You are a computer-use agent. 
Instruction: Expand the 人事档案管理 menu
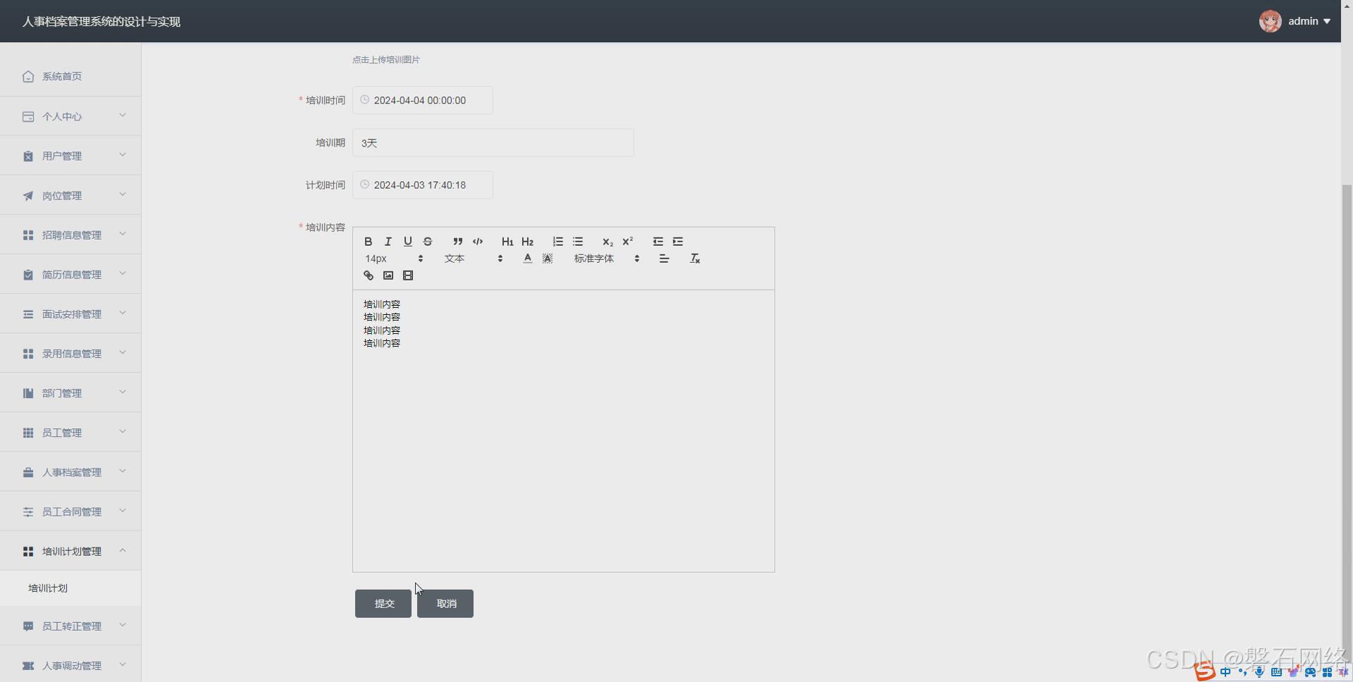click(x=70, y=471)
